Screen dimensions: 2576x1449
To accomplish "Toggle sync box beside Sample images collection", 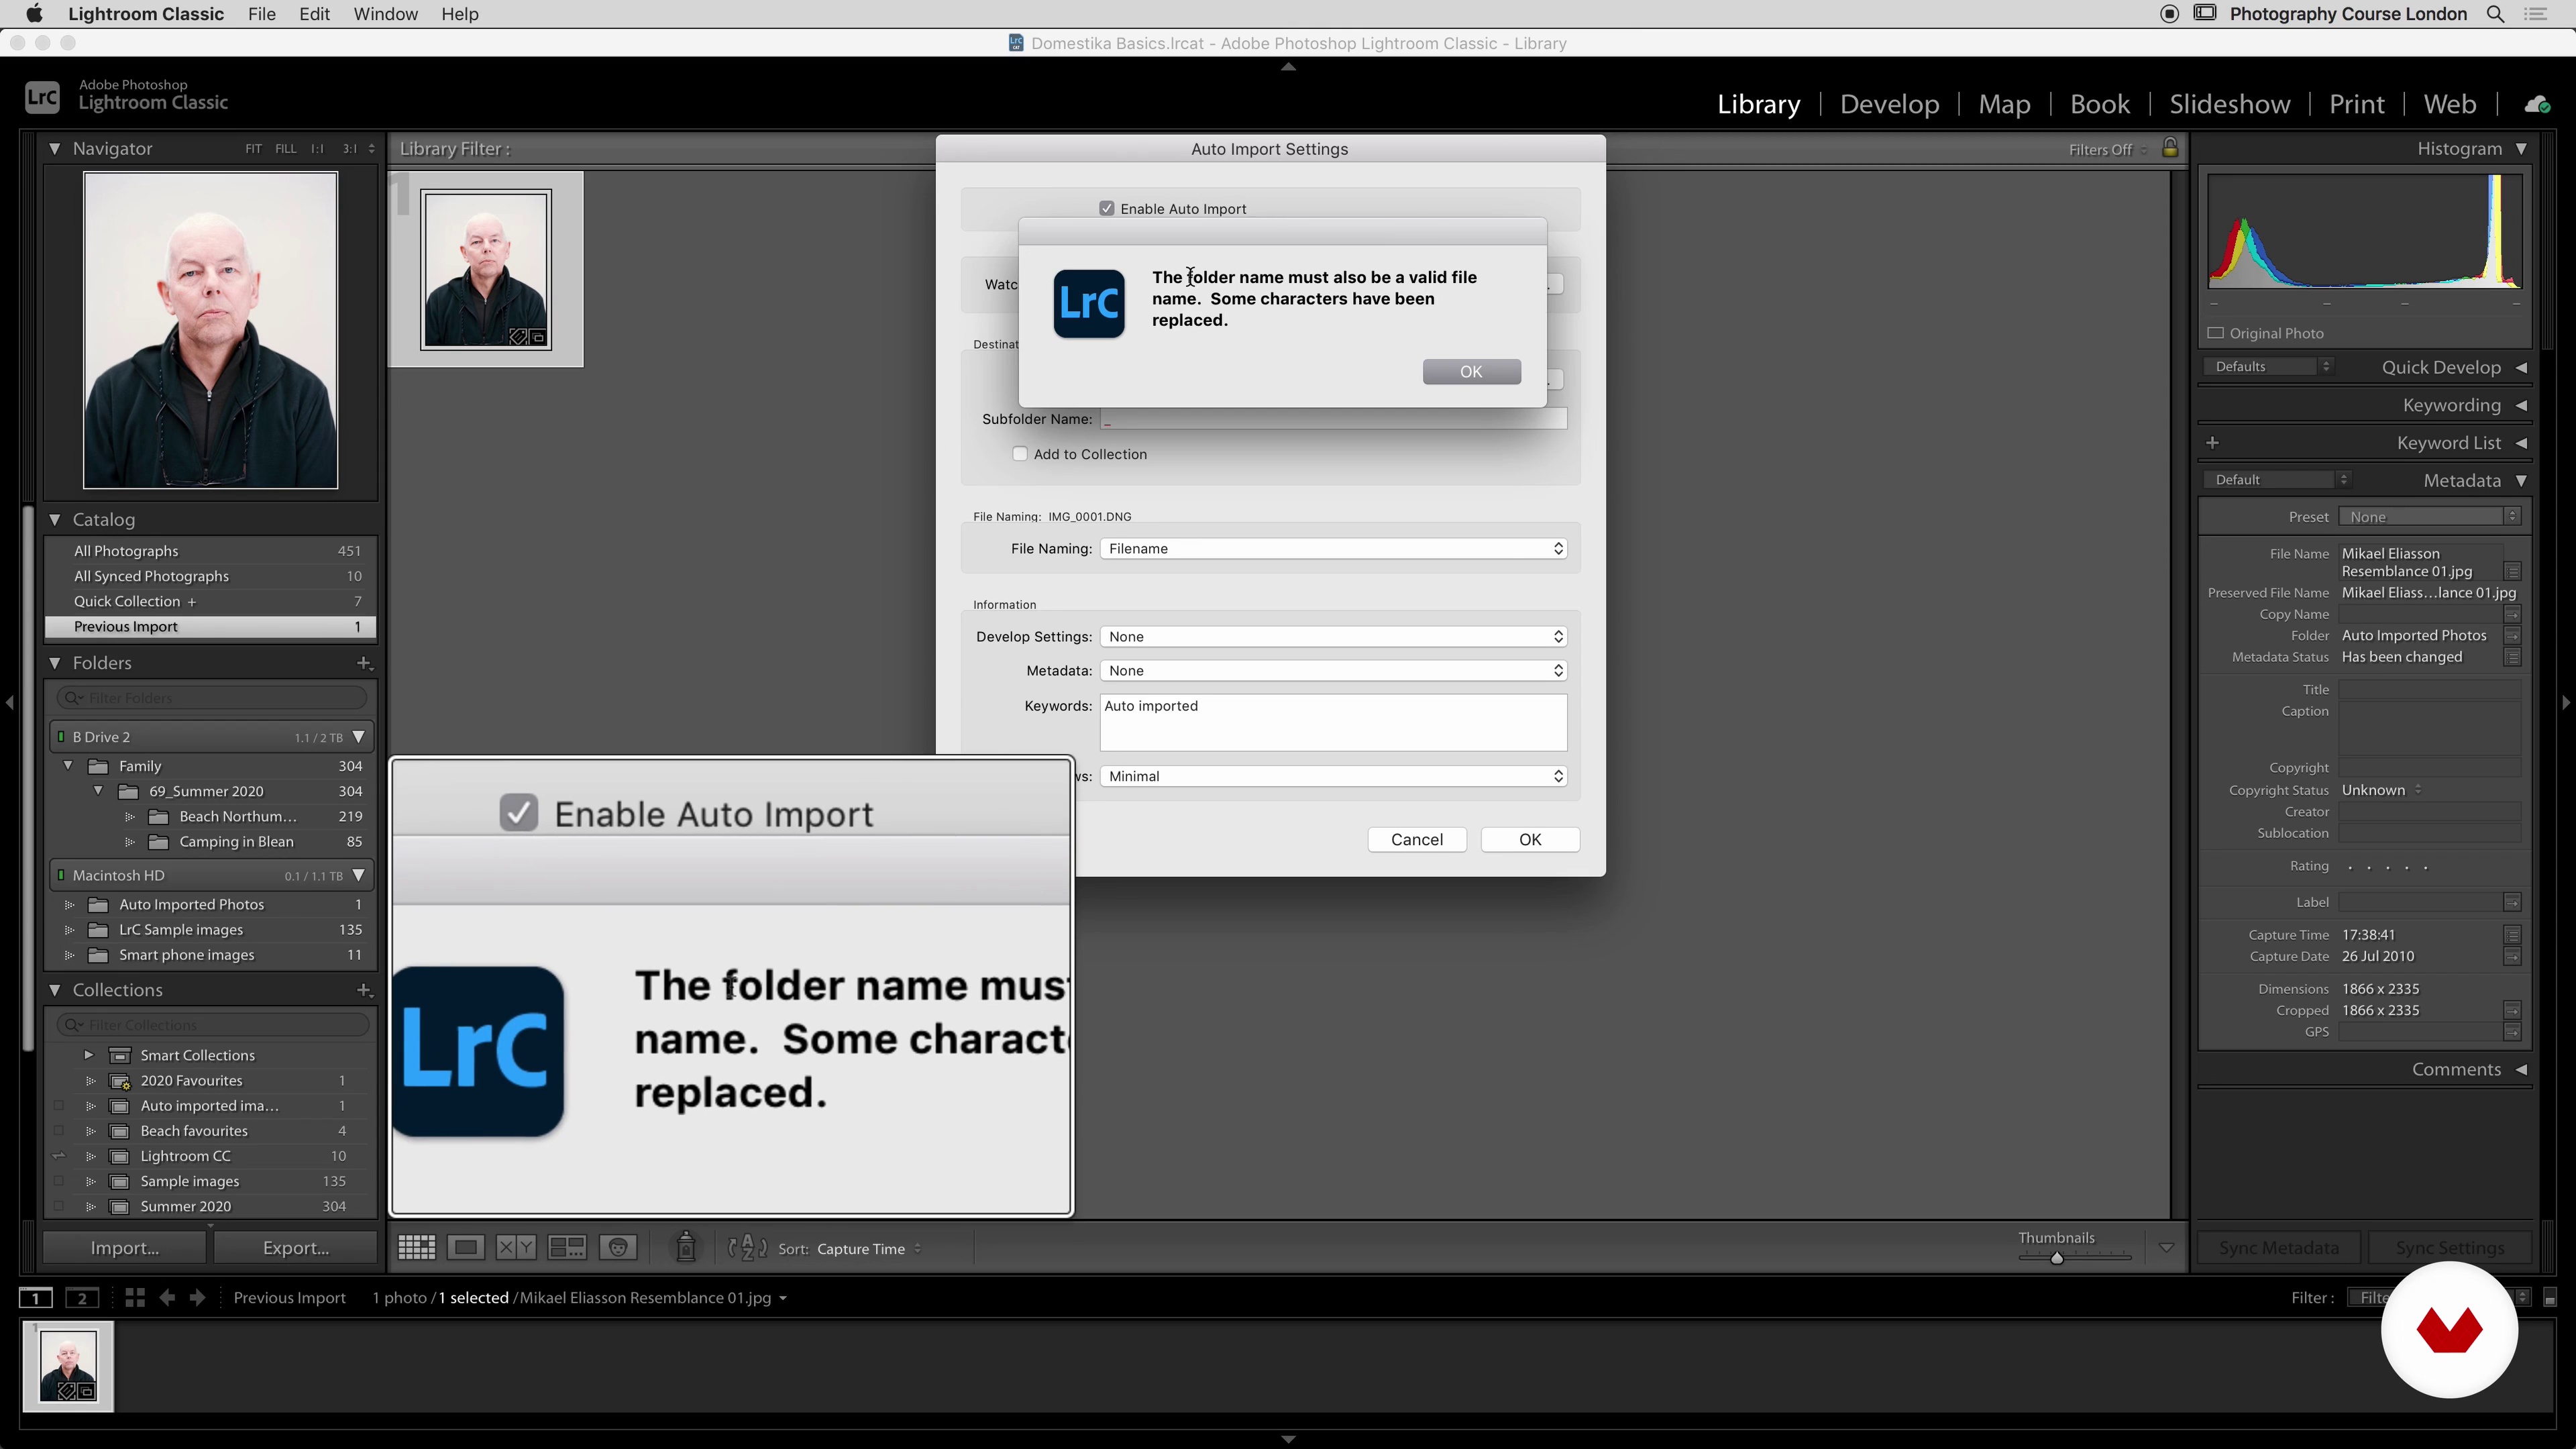I will tap(58, 1181).
